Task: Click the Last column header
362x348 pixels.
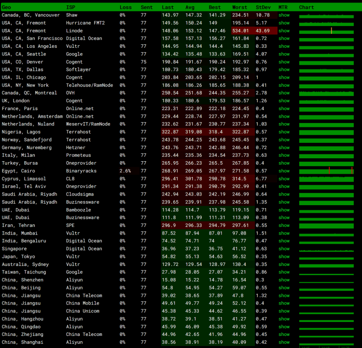Action: [167, 7]
